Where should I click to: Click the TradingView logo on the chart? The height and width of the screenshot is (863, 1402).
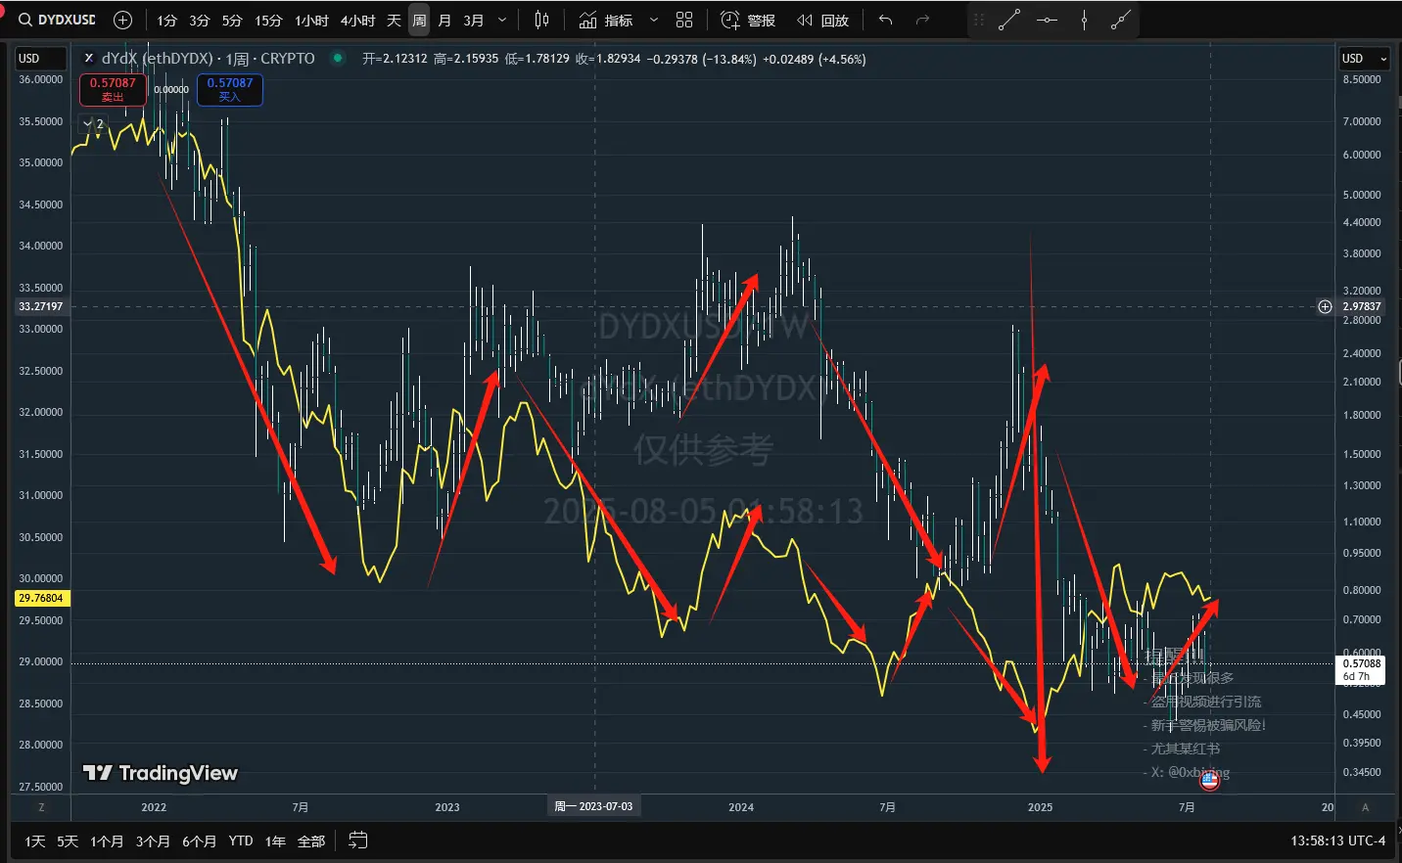(161, 773)
